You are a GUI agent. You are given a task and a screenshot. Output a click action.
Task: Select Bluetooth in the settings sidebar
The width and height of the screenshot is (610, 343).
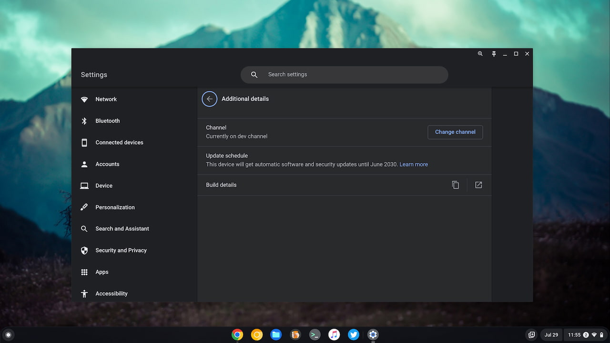pyautogui.click(x=108, y=121)
